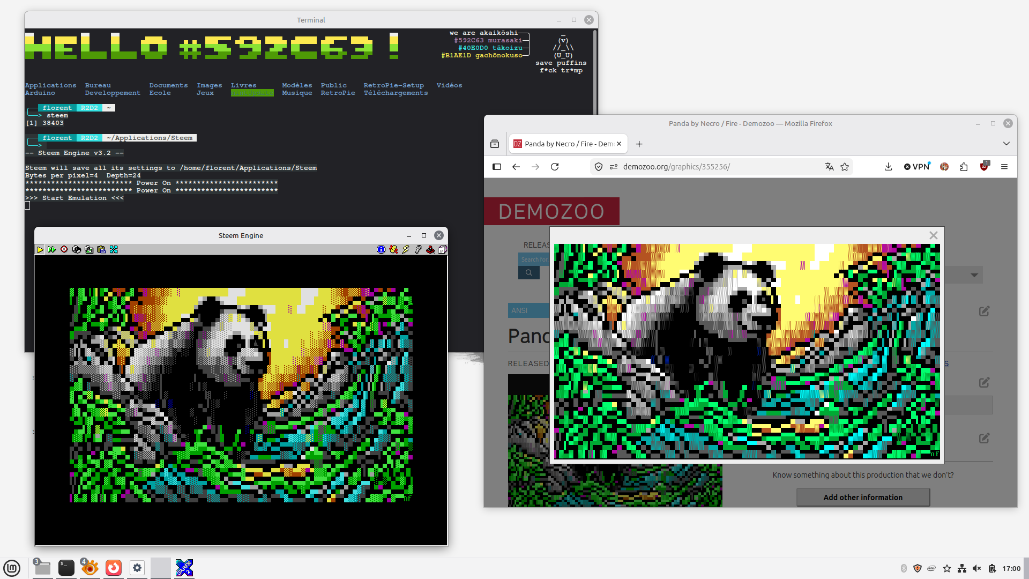Click the battery power tray icon
The width and height of the screenshot is (1029, 579).
[x=992, y=568]
